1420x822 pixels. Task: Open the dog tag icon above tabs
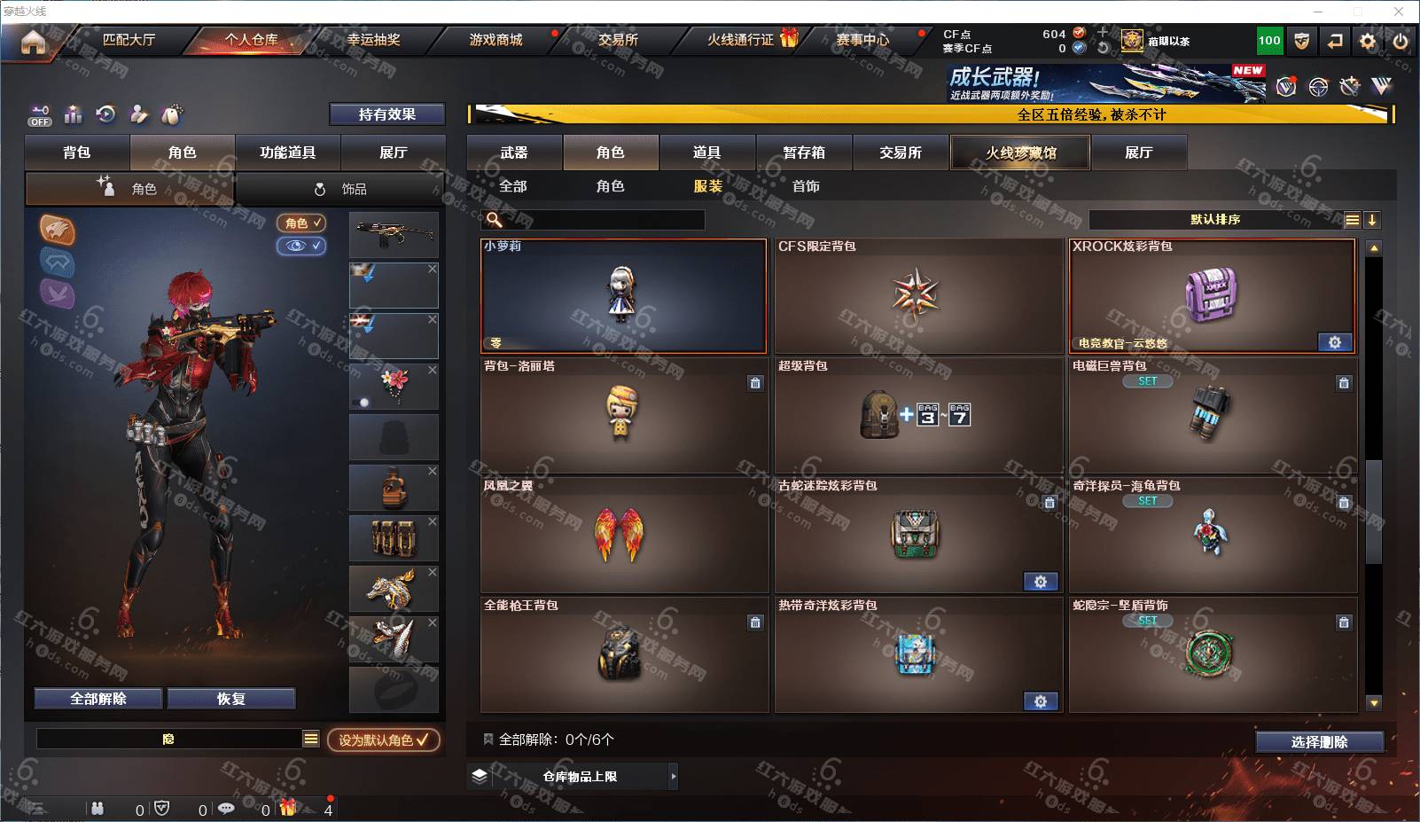point(172,114)
